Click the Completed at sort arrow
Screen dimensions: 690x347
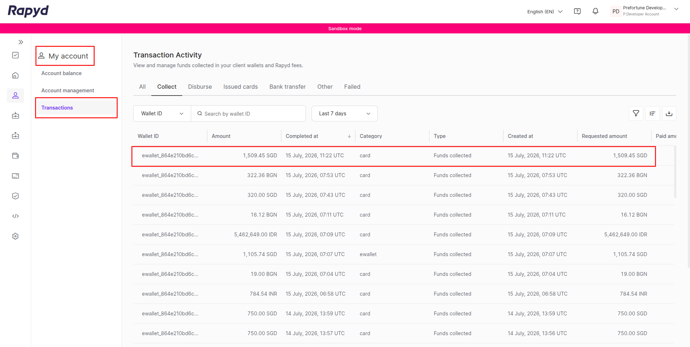[x=349, y=136]
